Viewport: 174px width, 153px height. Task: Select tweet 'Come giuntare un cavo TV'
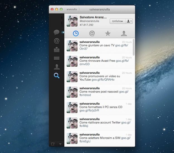point(100,46)
